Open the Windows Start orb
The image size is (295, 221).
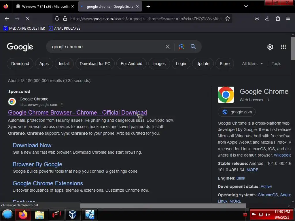7,214
